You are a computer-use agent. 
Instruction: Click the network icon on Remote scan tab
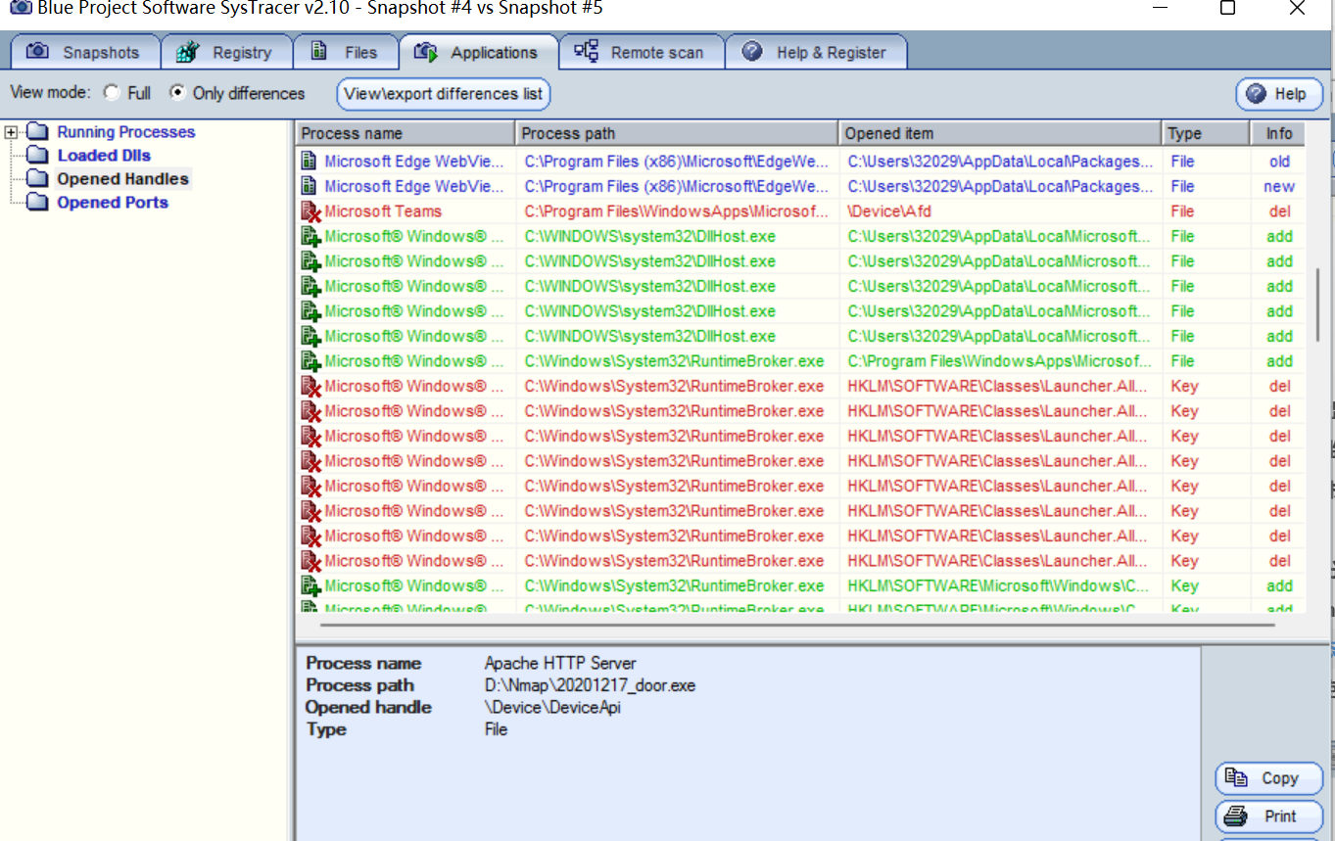click(586, 51)
